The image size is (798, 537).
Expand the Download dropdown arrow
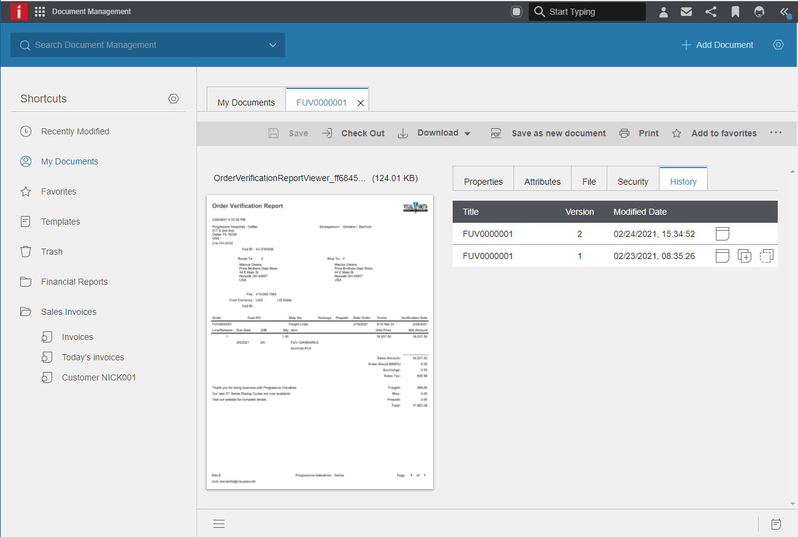467,134
